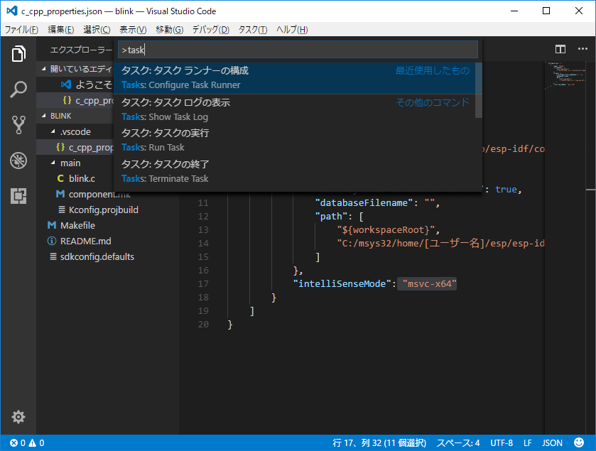Click the エクスプローラー panel title

tap(82, 50)
